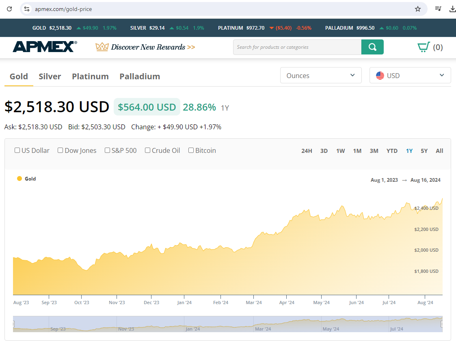Select the YTD chart range
This screenshot has height=346, width=456.
coord(392,151)
